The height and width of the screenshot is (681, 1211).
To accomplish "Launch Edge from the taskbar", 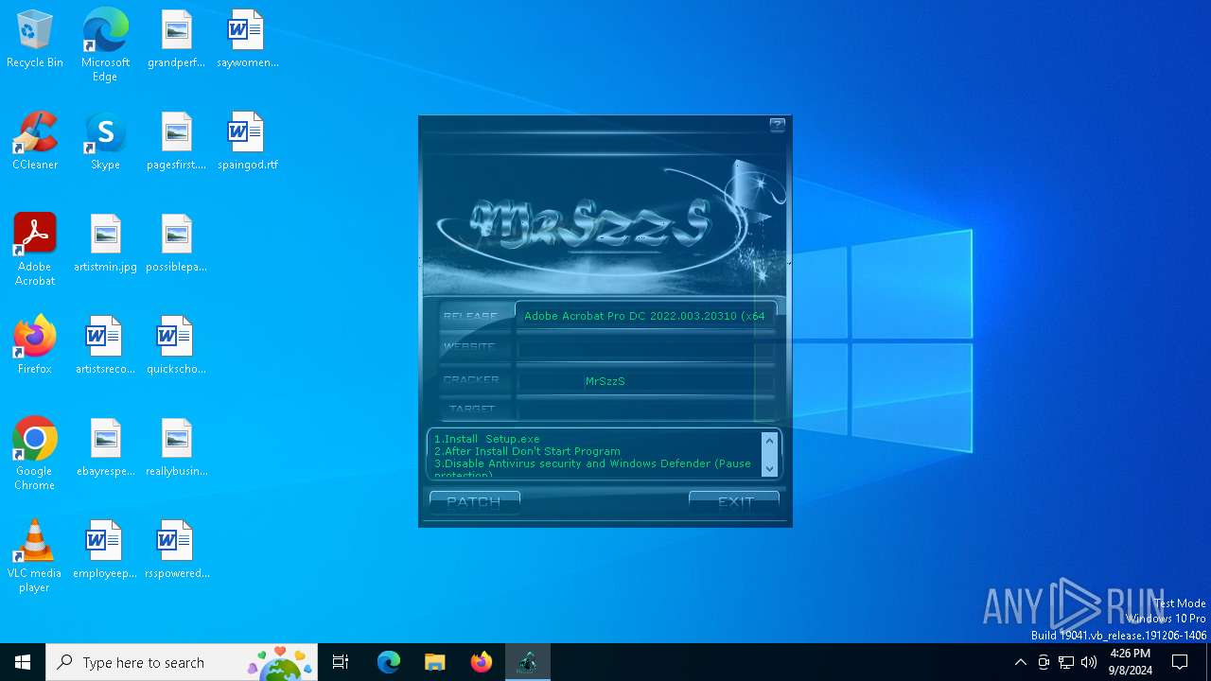I will pyautogui.click(x=389, y=662).
